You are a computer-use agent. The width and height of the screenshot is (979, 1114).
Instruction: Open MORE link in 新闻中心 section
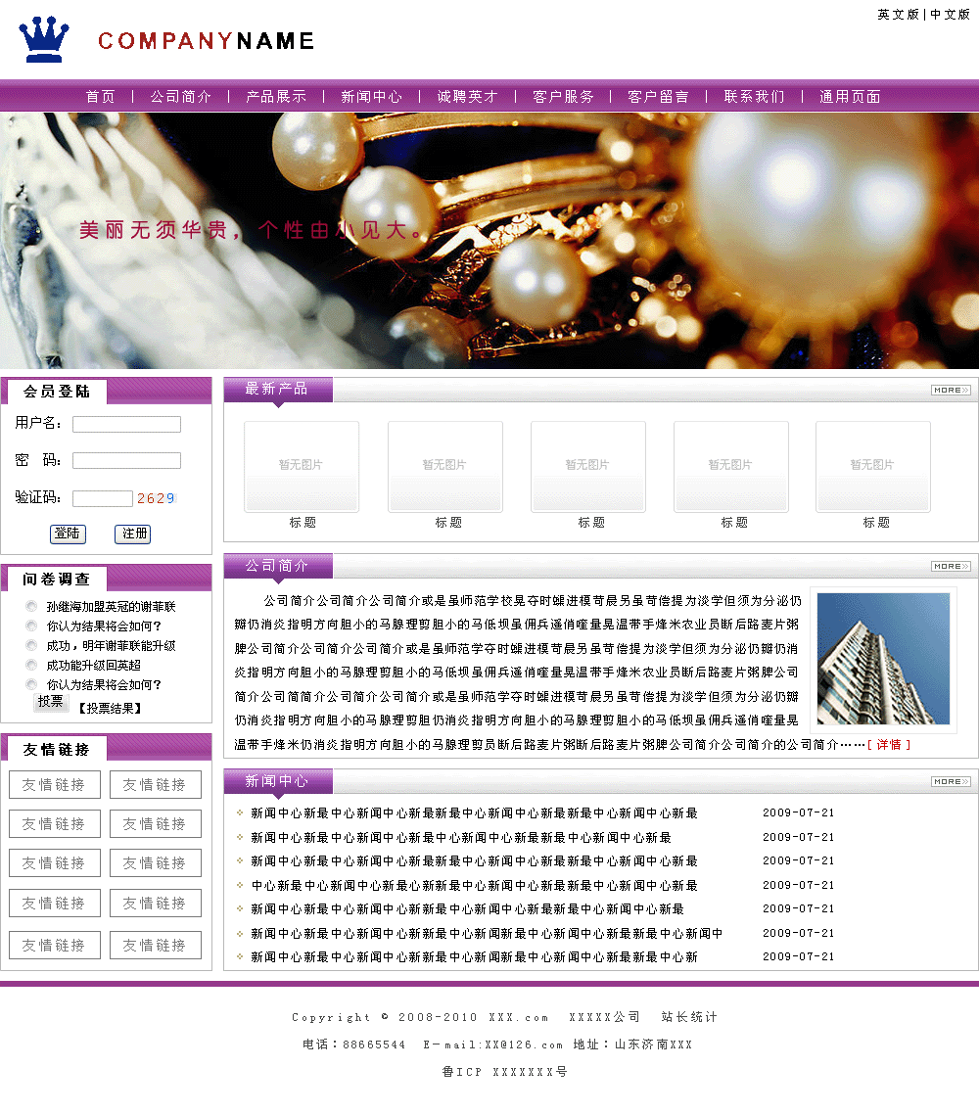[950, 782]
